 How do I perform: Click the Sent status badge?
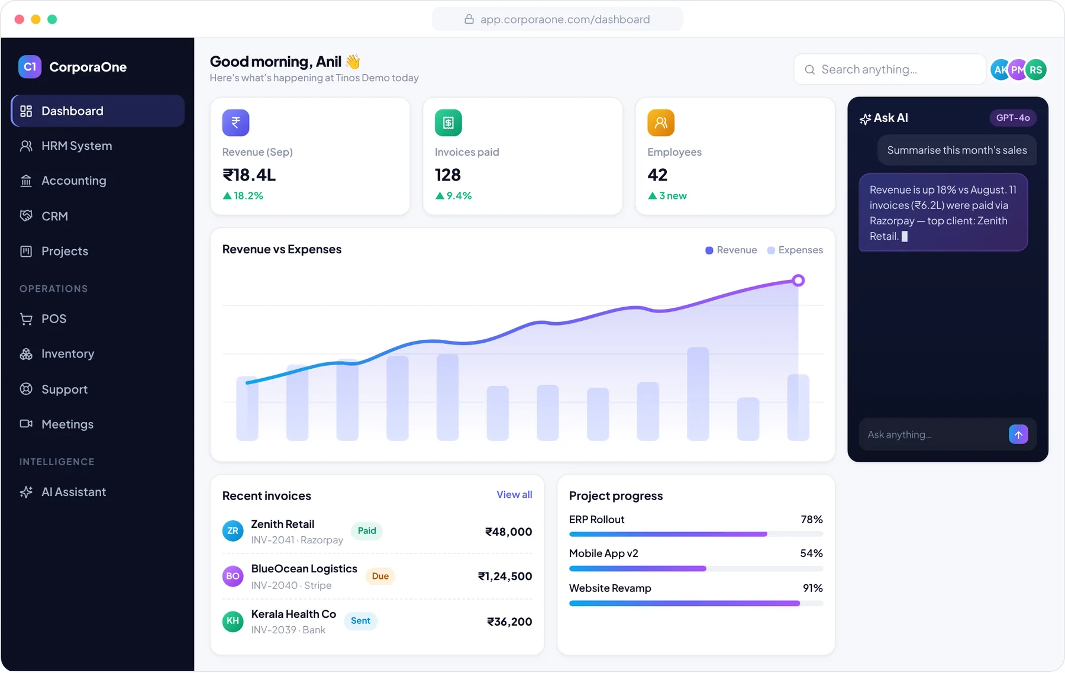point(360,621)
